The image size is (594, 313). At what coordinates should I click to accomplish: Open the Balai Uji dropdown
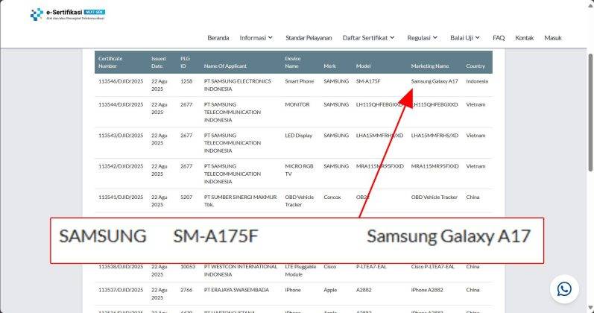465,38
